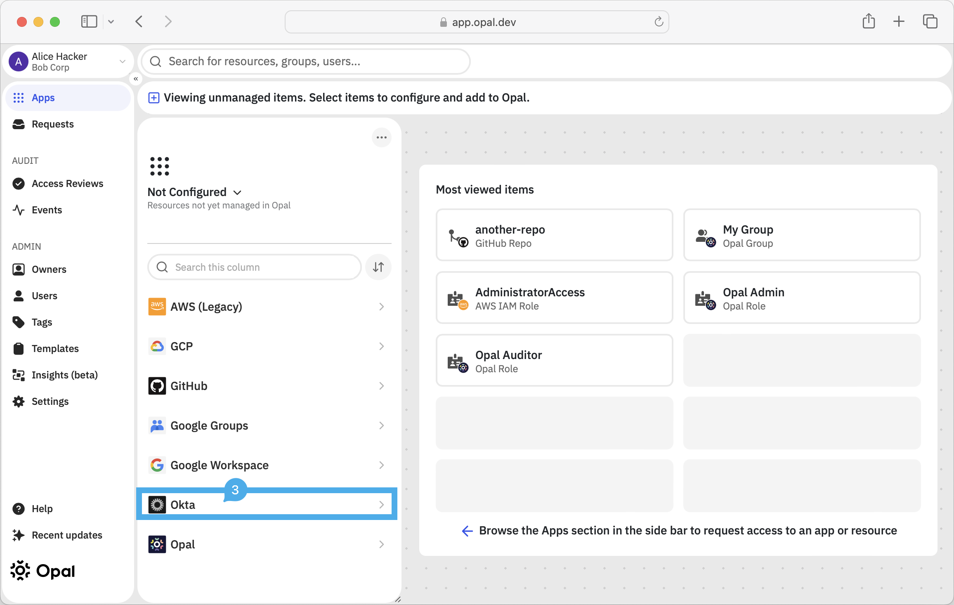
Task: Click the nine-dot grid icon above Not Configured
Action: [x=160, y=166]
